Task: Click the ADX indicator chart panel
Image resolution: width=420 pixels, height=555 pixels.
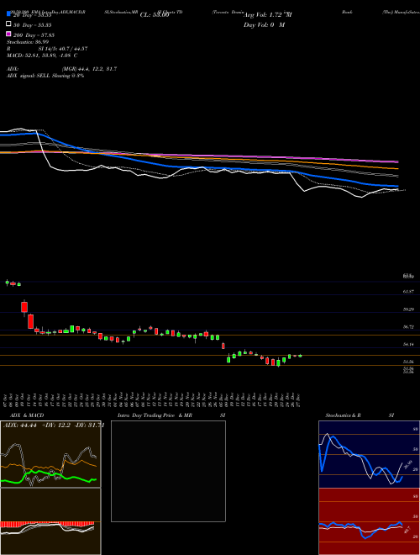Action: coord(50,454)
